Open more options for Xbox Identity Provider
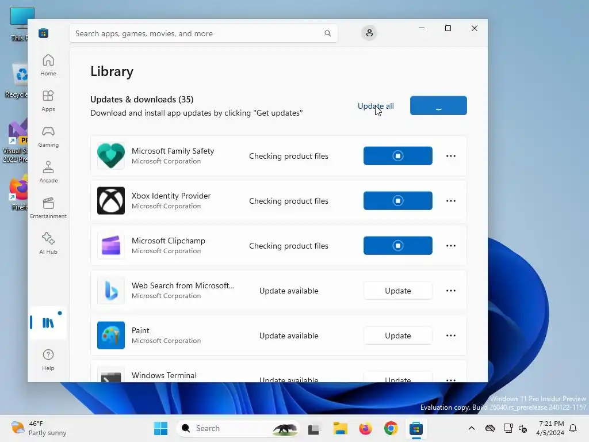Screen dimensions: 589x442 click(451, 201)
